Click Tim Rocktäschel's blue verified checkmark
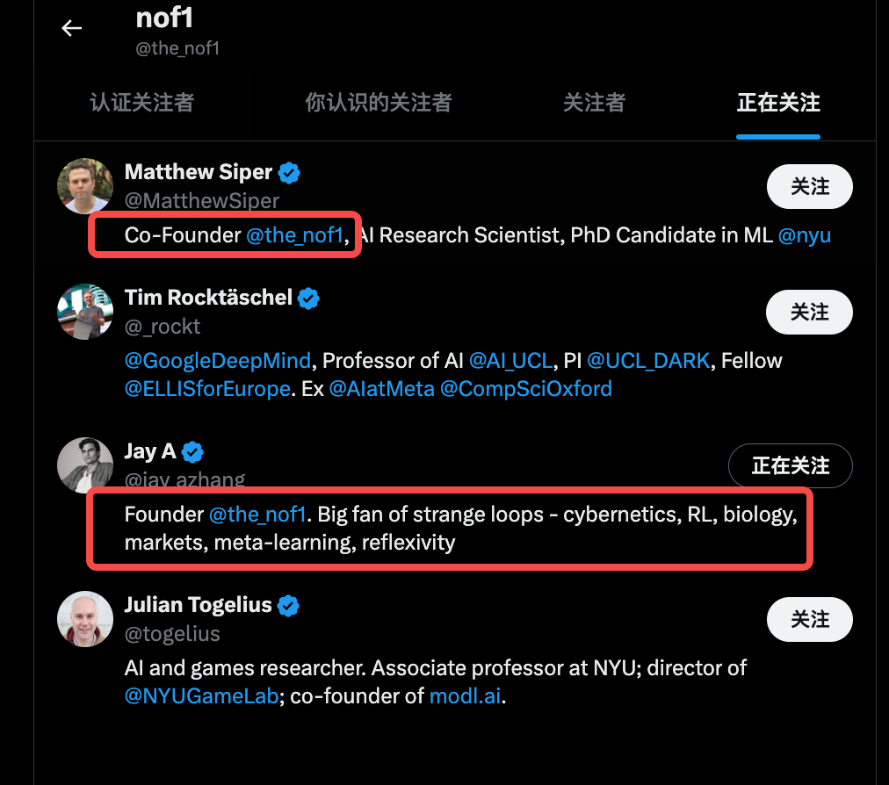The width and height of the screenshot is (889, 785). point(308,299)
